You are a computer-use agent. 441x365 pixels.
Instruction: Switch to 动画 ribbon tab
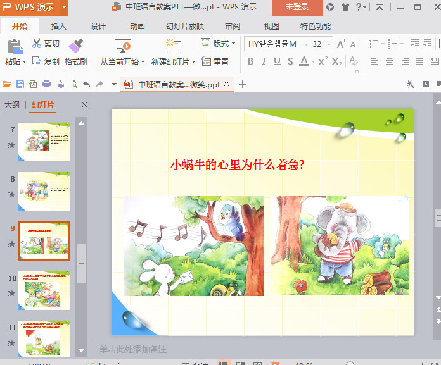[137, 27]
